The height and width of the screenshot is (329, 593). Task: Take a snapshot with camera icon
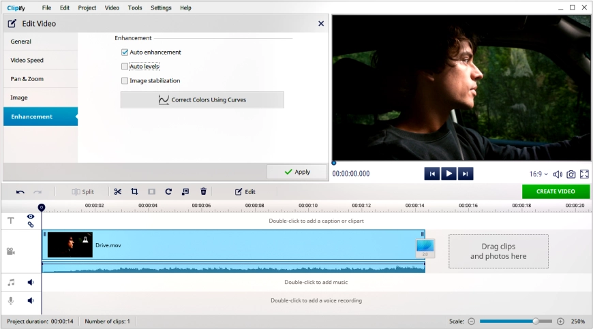pos(571,174)
